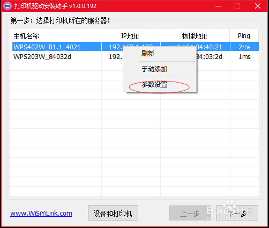Minimize the installer window
Screen dimensions: 269x228
click(x=218, y=6)
